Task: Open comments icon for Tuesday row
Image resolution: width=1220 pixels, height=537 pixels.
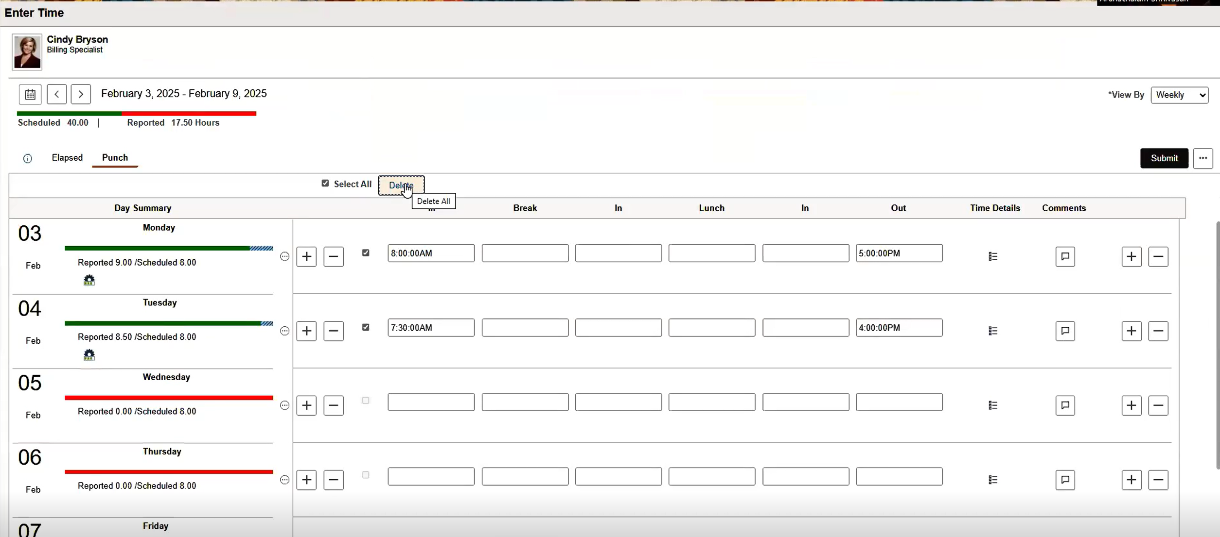Action: [1065, 331]
